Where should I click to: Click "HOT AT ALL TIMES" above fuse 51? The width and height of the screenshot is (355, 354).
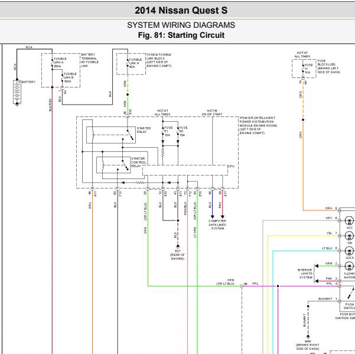[162, 112]
